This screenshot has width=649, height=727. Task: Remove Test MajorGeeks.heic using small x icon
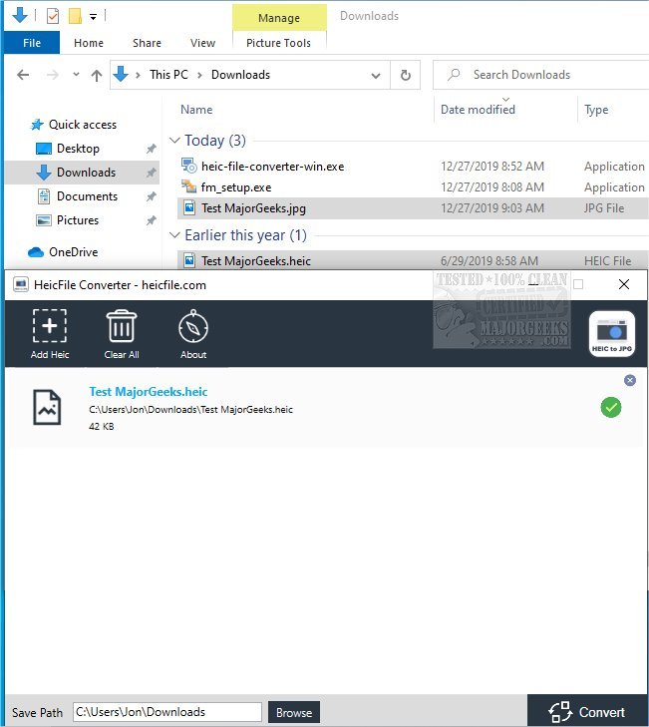629,380
